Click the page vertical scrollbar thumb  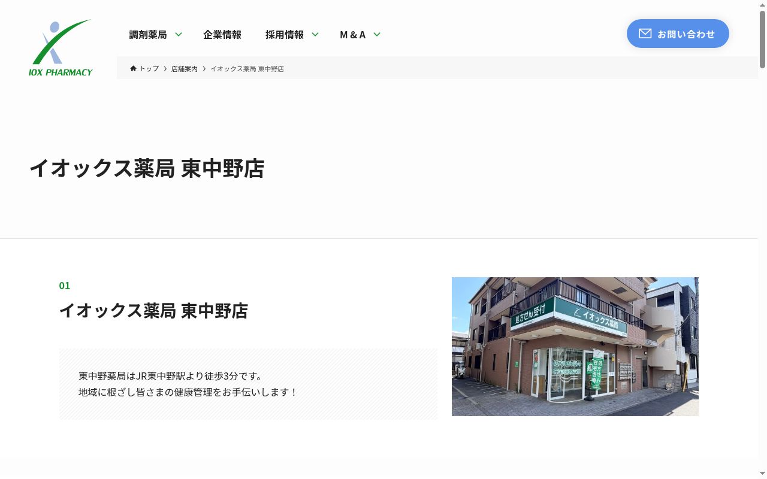coord(762,39)
